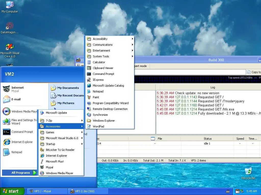Open Notepad from start menu recent list
This screenshot has width=261, height=195.
pos(20,152)
